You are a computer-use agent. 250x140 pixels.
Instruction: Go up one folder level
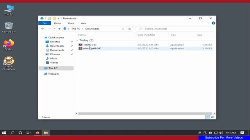59,29
